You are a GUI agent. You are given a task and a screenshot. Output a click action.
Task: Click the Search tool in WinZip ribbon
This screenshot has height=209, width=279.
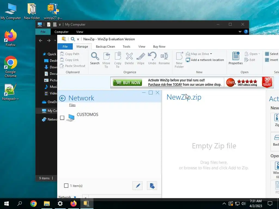click(95, 58)
